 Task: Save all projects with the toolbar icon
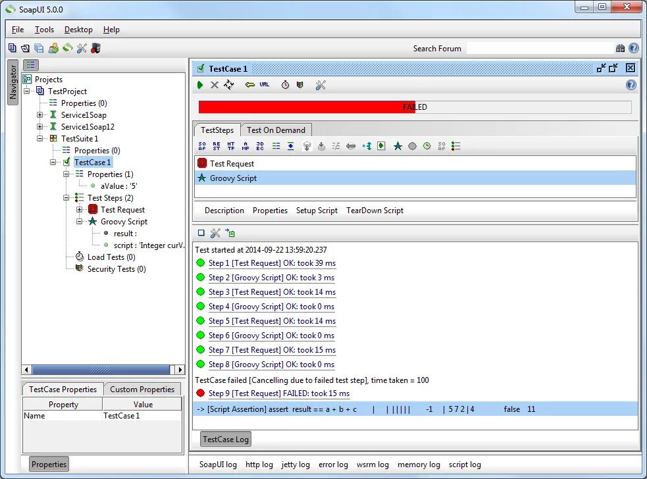click(x=39, y=48)
